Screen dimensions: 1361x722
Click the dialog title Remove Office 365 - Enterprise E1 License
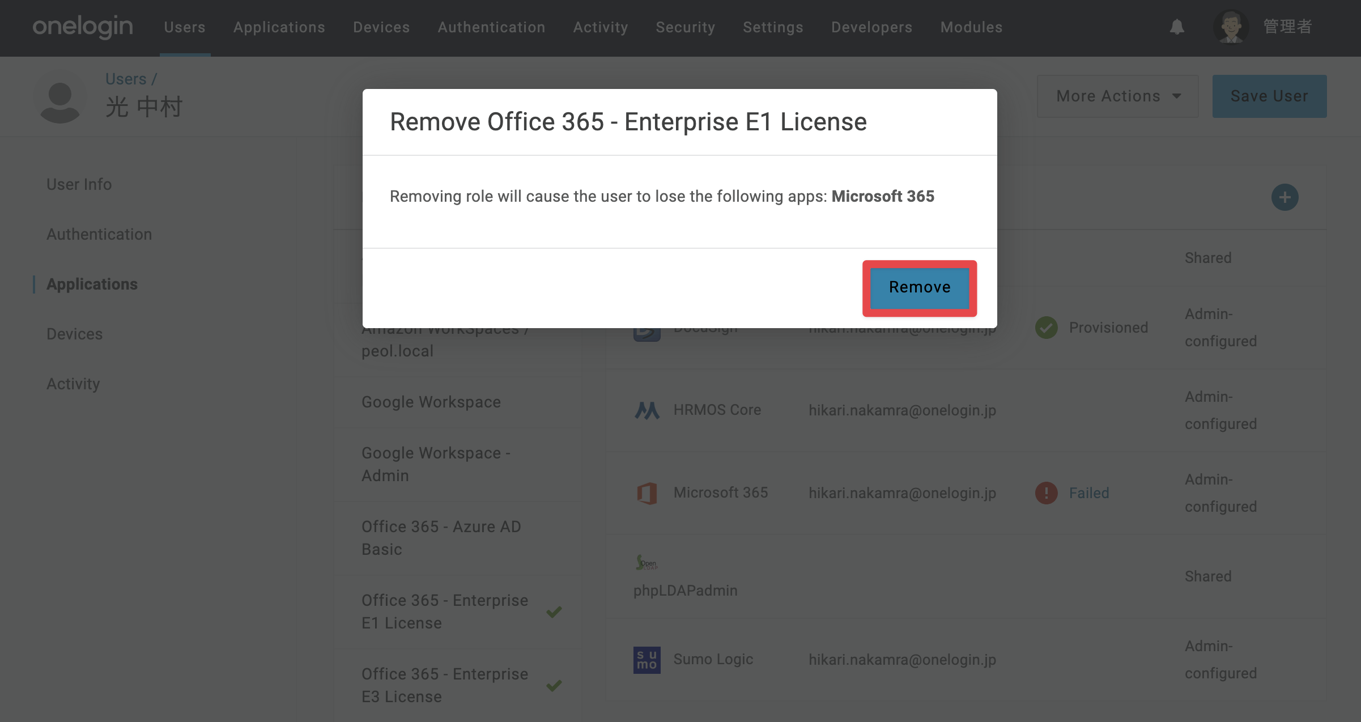pos(628,122)
